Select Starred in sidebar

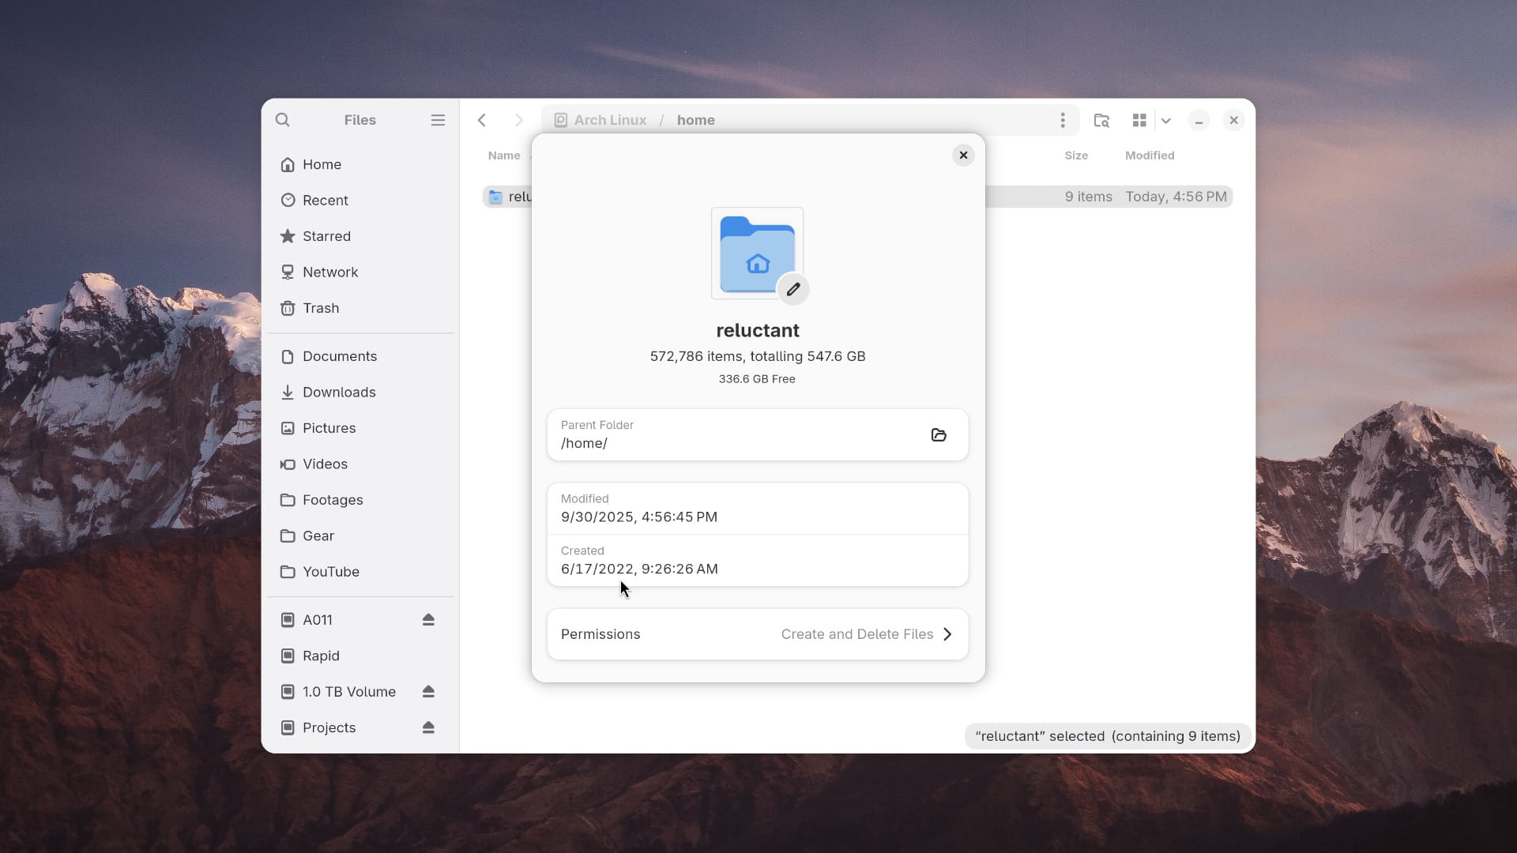click(326, 236)
